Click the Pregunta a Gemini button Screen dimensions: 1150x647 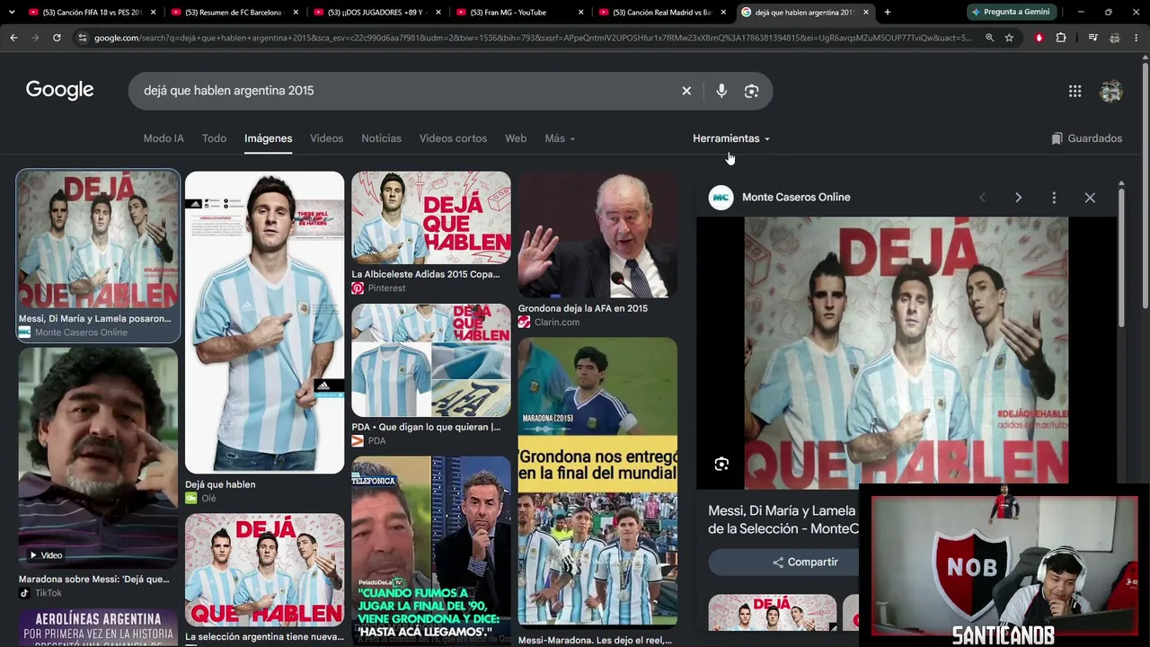[1010, 13]
